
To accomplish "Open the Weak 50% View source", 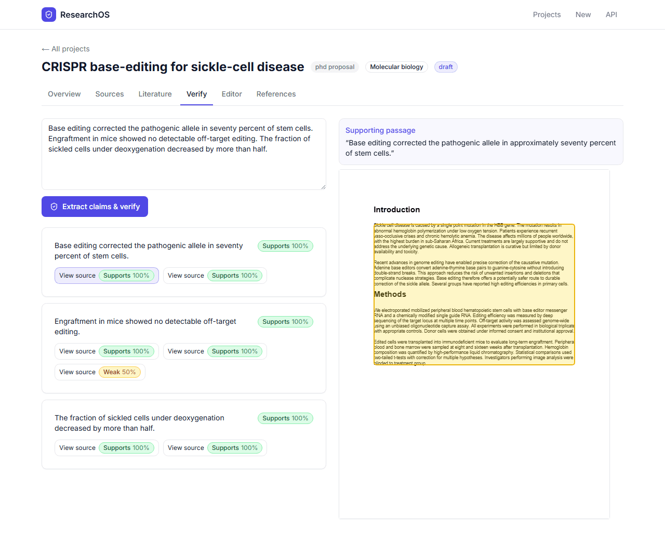I will click(100, 372).
